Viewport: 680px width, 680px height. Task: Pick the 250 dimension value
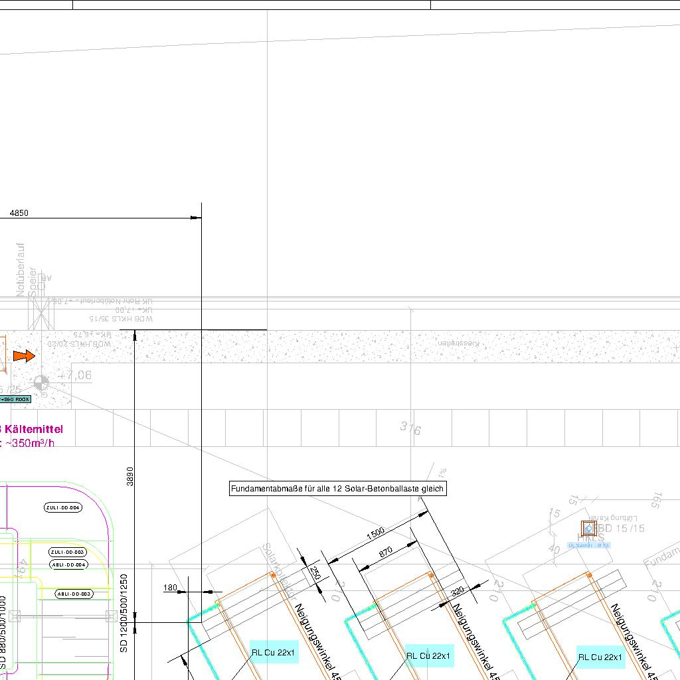click(315, 572)
